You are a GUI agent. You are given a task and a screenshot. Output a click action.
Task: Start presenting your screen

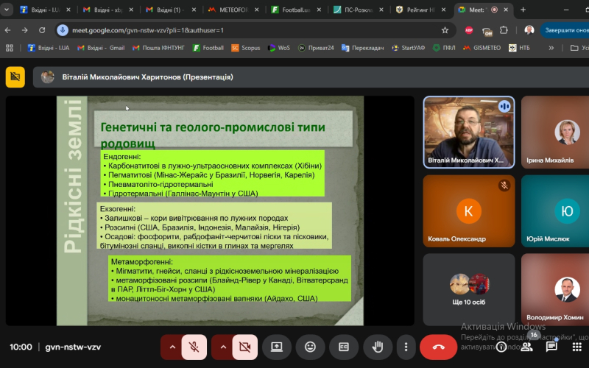[x=278, y=347]
